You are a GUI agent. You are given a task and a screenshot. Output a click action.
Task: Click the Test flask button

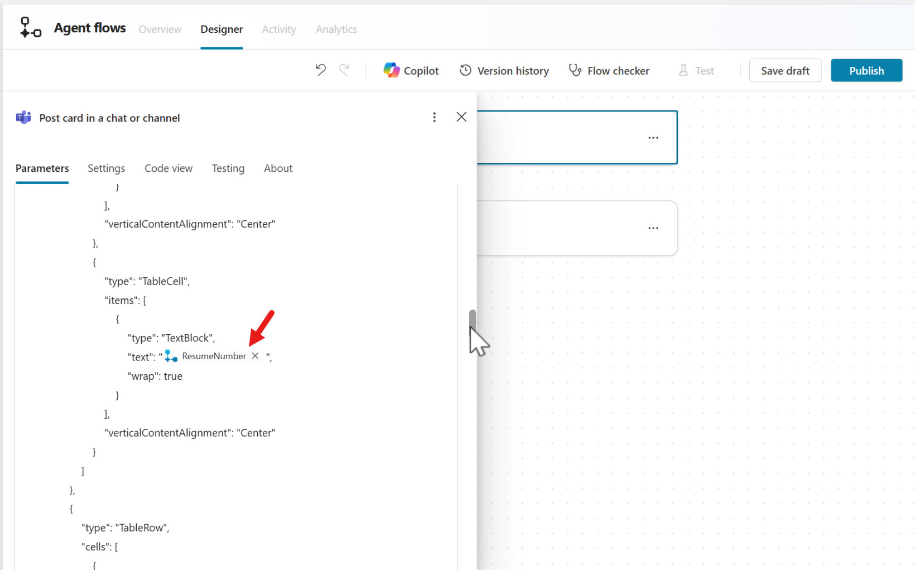[696, 71]
